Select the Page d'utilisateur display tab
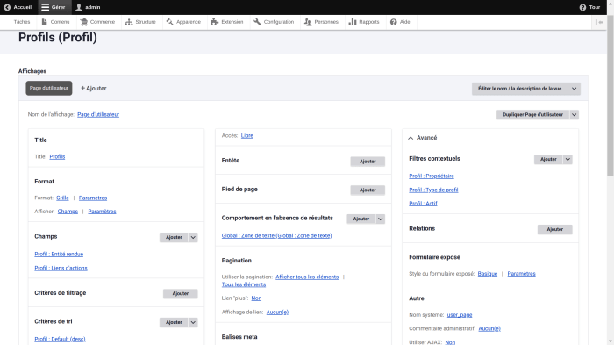This screenshot has width=614, height=345. (49, 88)
